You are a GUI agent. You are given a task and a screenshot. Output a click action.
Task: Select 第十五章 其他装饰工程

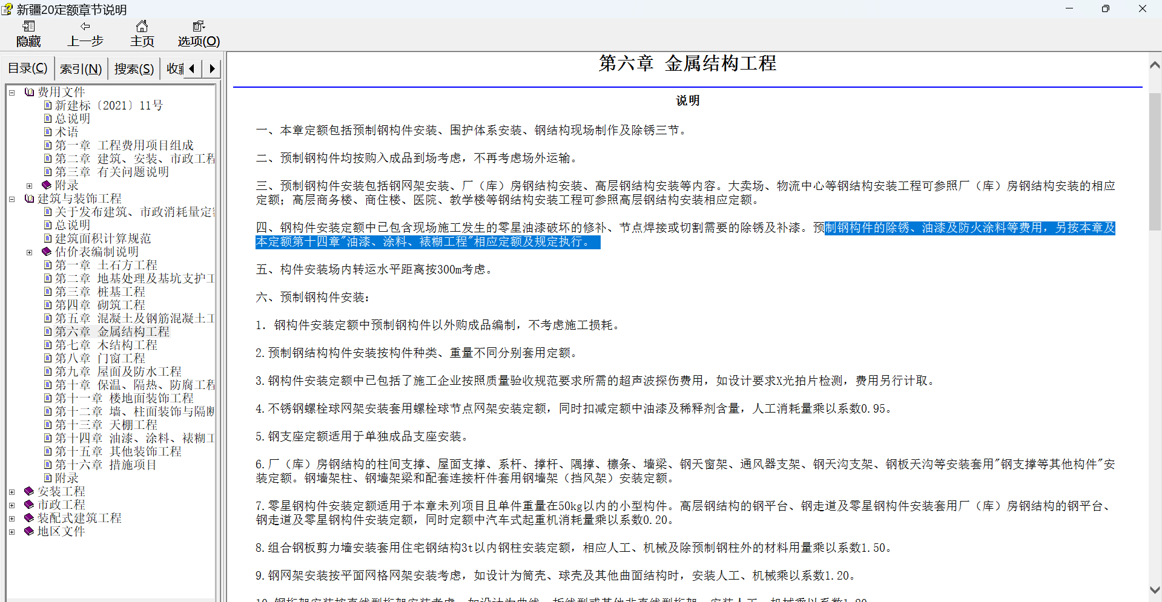coord(118,451)
